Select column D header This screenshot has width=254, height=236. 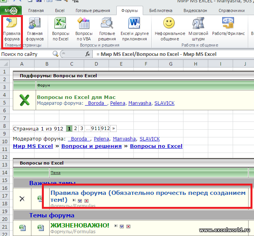tap(96, 64)
